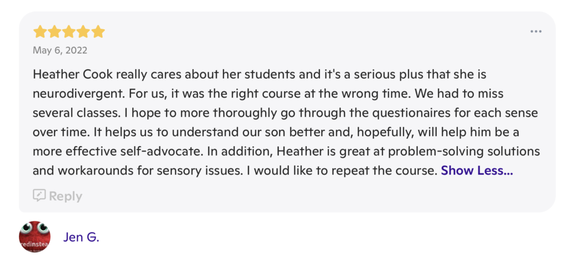Viewport: 569px width, 261px height.
Task: Click the red googly-eyed avatar image
Action: pos(34,237)
